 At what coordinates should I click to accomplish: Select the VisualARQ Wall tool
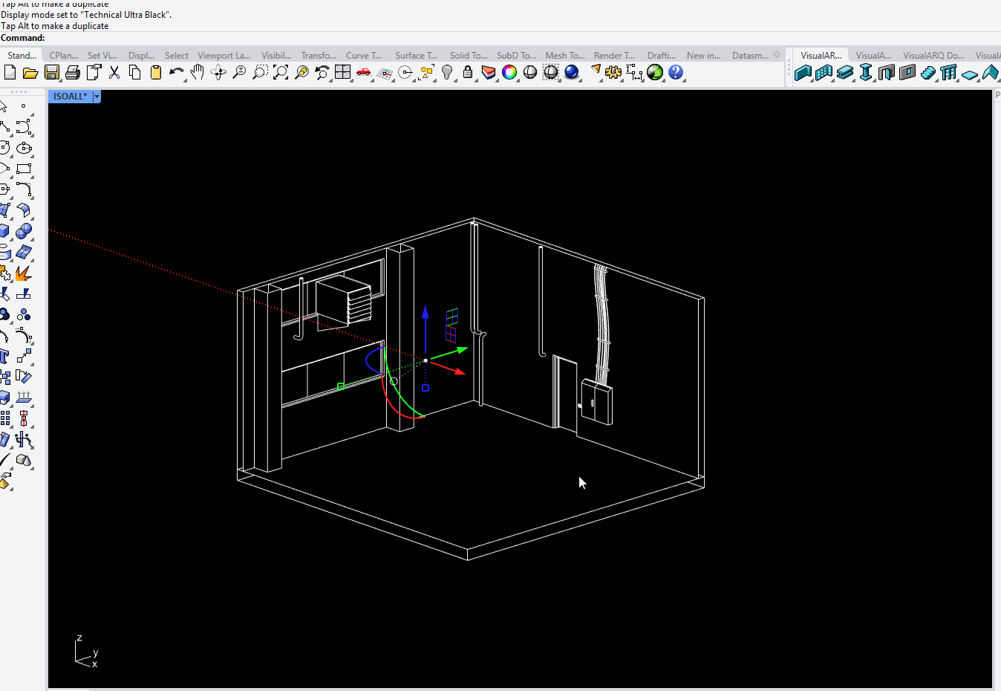click(x=802, y=73)
